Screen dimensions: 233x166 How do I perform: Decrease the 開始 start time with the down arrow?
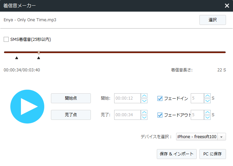144,101
